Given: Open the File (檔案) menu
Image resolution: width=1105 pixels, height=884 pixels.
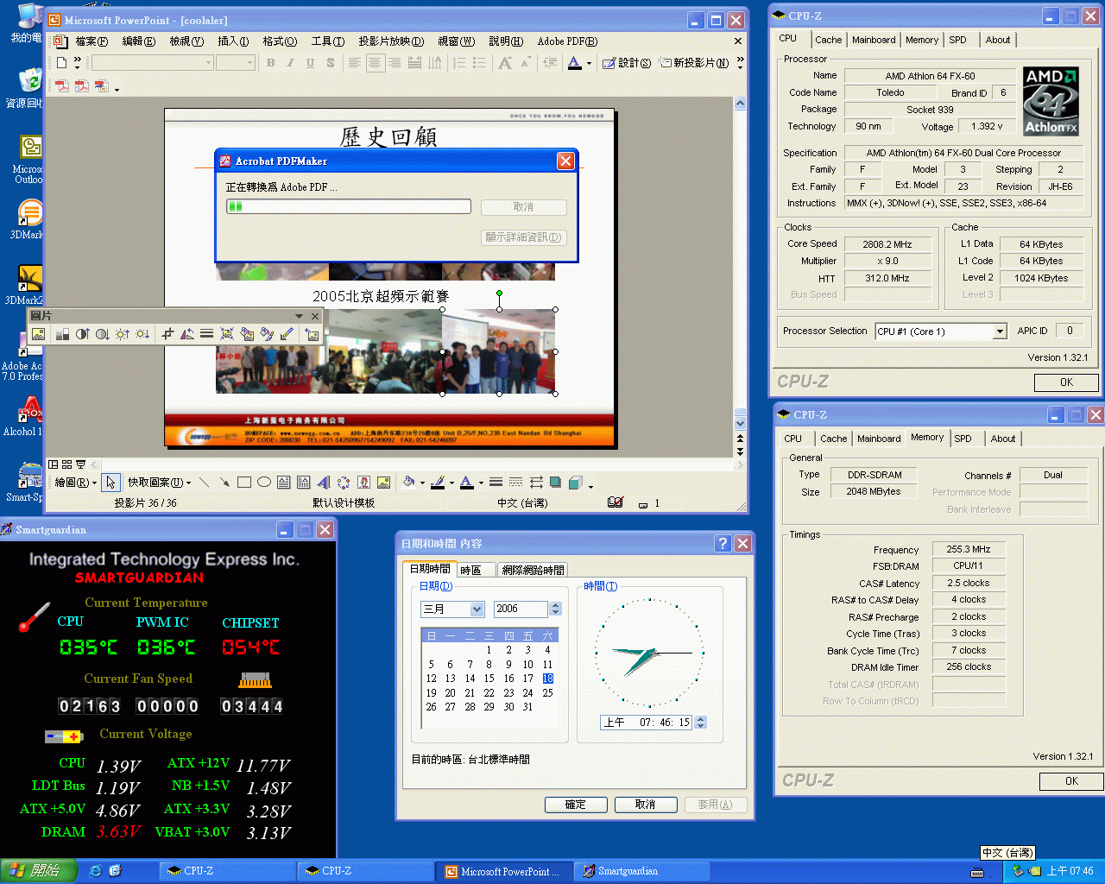Looking at the screenshot, I should click(92, 41).
